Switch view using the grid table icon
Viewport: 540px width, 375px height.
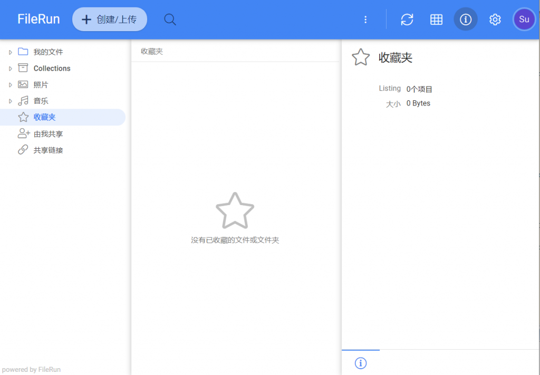tap(436, 20)
